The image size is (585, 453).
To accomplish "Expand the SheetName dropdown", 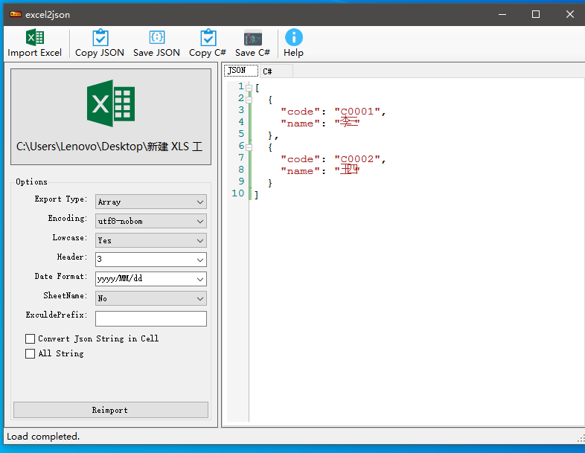I will tap(151, 298).
